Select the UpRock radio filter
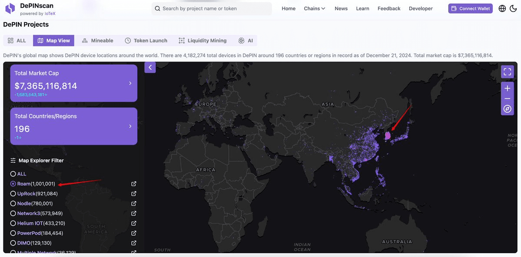Viewport: 521px width, 257px height. (x=13, y=194)
